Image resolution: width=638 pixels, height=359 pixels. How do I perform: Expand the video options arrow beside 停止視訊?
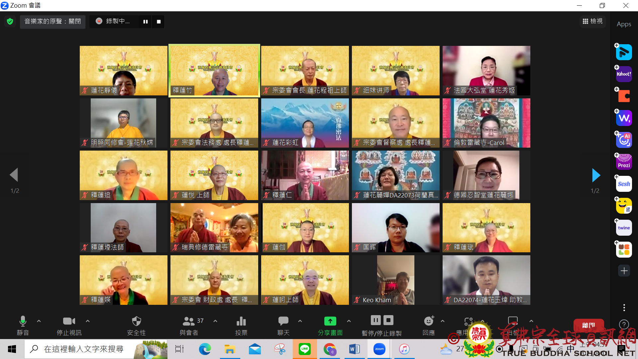pyautogui.click(x=88, y=321)
